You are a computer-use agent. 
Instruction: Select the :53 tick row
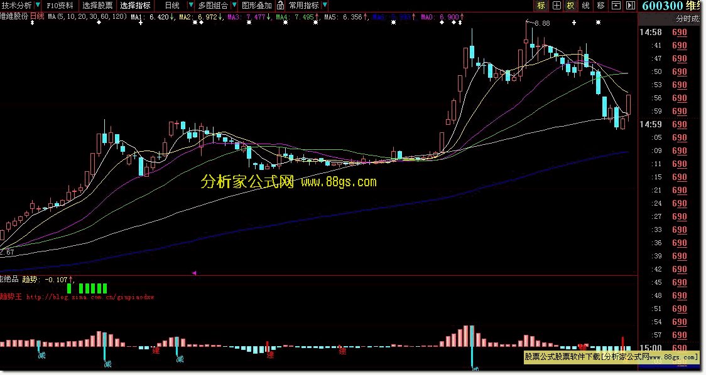click(670, 85)
